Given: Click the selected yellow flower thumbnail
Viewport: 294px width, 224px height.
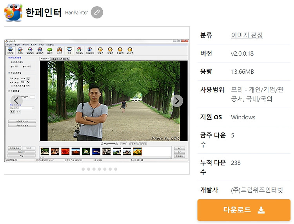Looking at the screenshot, I should (x=137, y=151).
